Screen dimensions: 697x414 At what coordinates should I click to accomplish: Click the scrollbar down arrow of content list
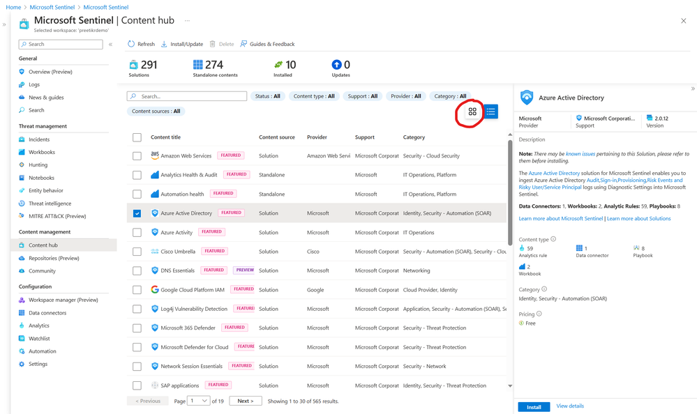[510, 386]
